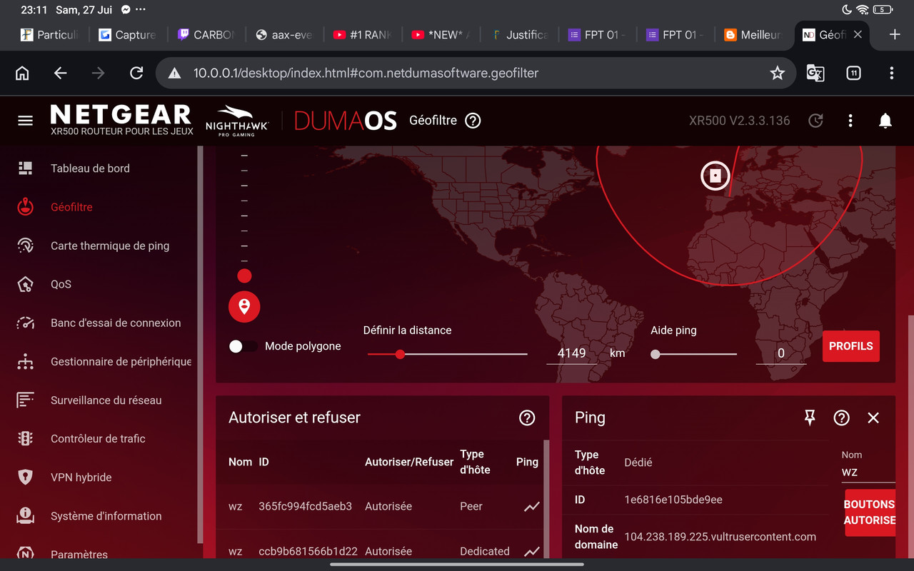This screenshot has width=914, height=571.
Task: Click Définir la distance slider handle
Action: point(400,354)
